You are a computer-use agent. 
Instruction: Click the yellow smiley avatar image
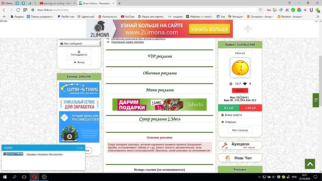(240, 68)
